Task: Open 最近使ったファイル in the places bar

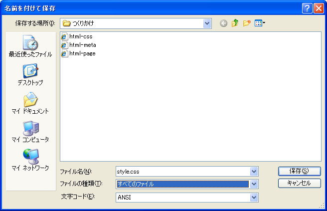Action: [30, 46]
